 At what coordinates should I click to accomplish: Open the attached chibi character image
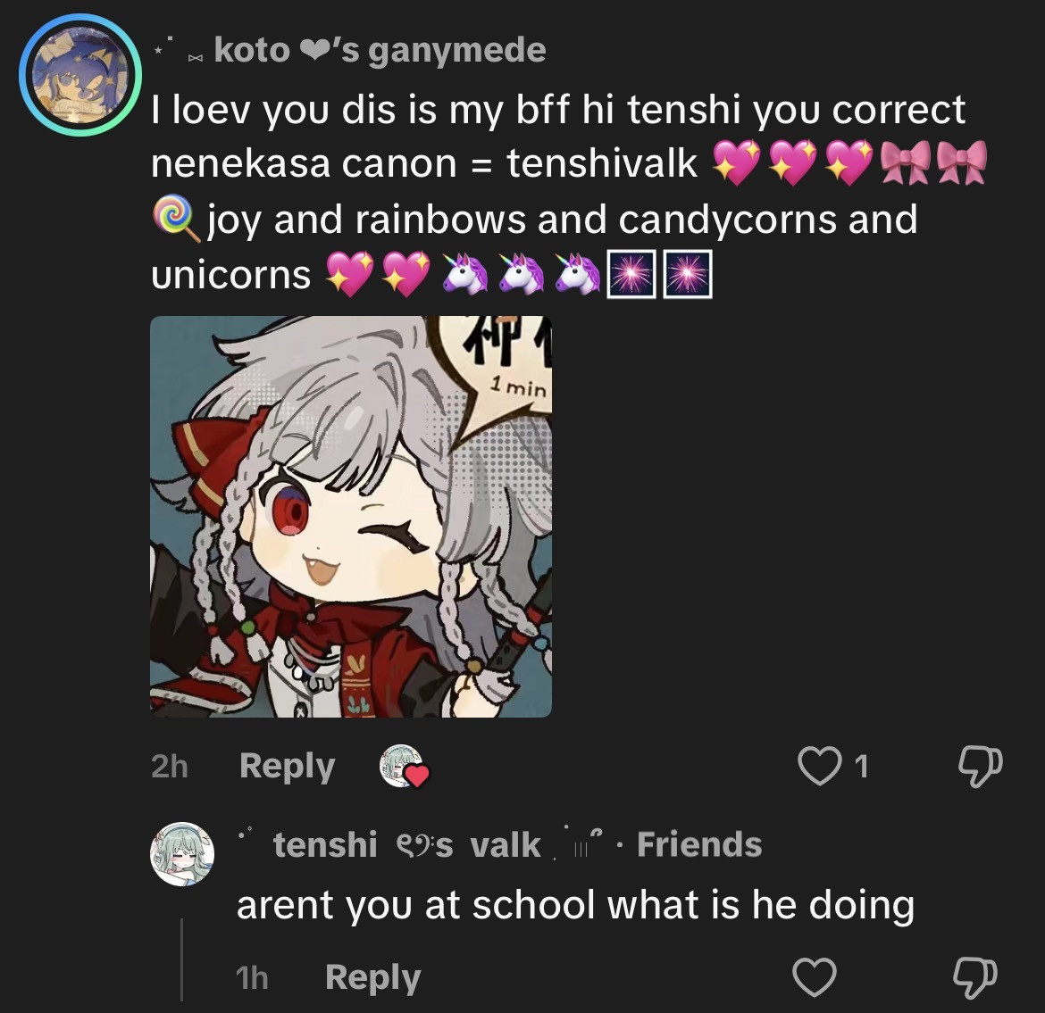click(x=350, y=516)
